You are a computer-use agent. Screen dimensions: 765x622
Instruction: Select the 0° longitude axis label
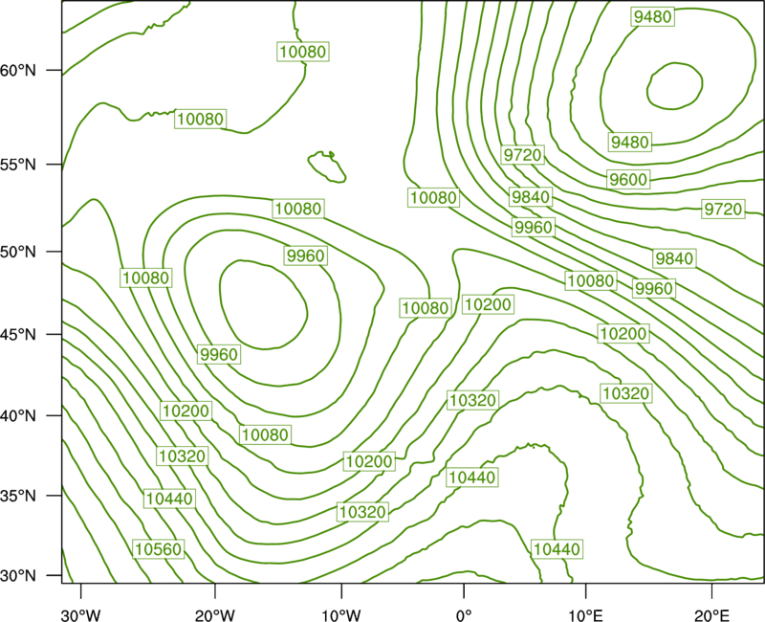coord(464,615)
